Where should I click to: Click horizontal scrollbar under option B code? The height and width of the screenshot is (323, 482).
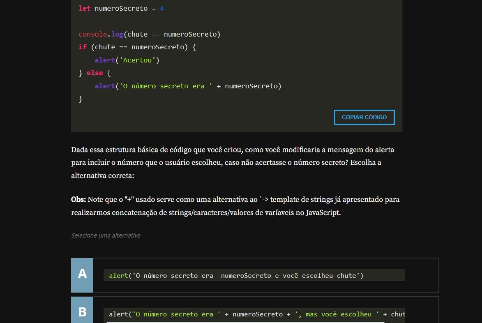pos(245,322)
